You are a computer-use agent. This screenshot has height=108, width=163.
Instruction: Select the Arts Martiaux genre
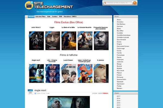[x=121, y=24]
